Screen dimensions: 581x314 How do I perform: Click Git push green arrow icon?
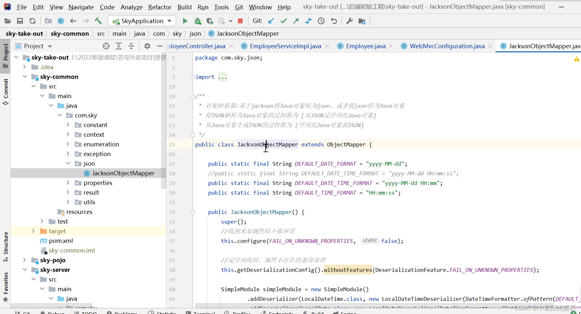click(296, 21)
